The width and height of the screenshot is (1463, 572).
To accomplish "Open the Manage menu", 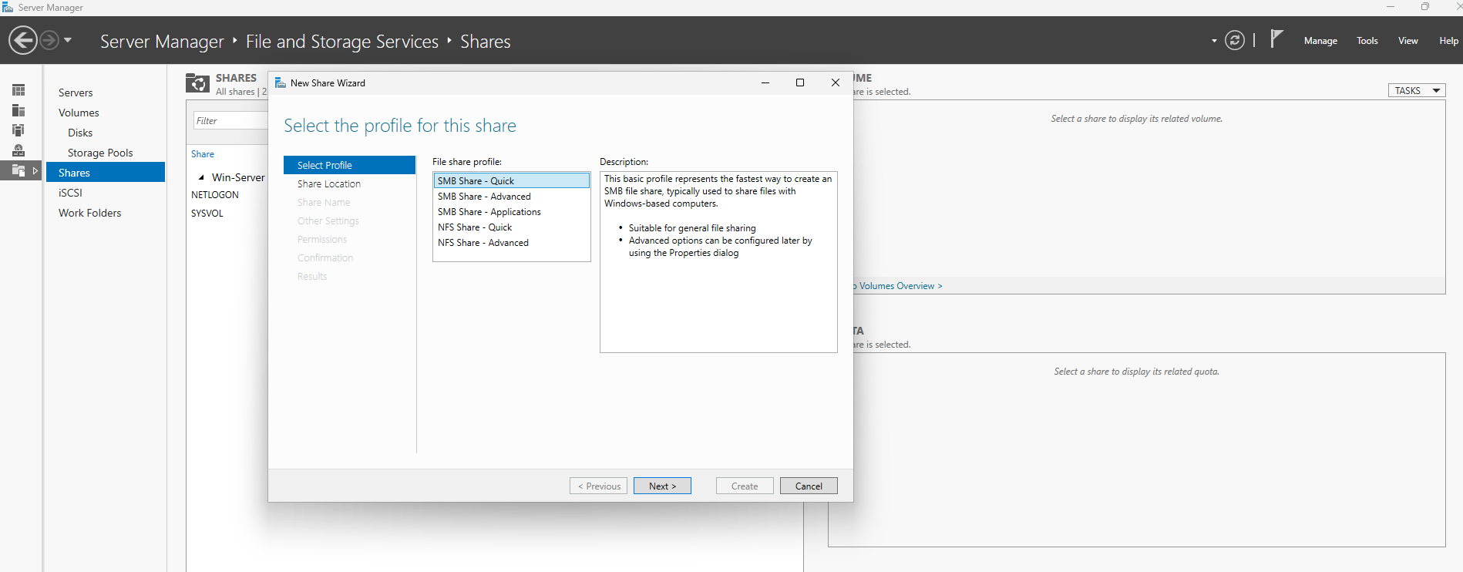I will tap(1320, 41).
